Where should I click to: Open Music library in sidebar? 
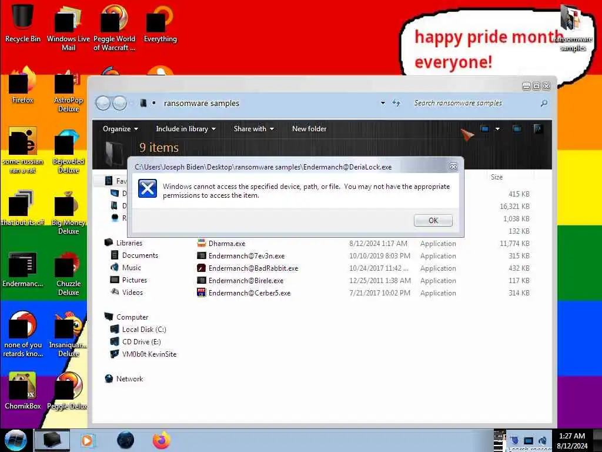(x=126, y=268)
